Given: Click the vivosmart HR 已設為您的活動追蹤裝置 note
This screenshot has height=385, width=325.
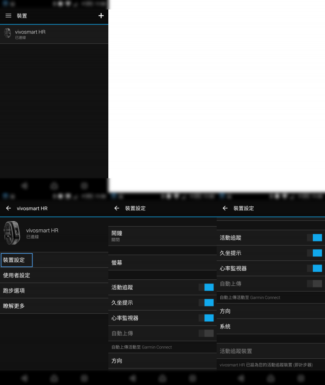Looking at the screenshot, I should tap(266, 365).
